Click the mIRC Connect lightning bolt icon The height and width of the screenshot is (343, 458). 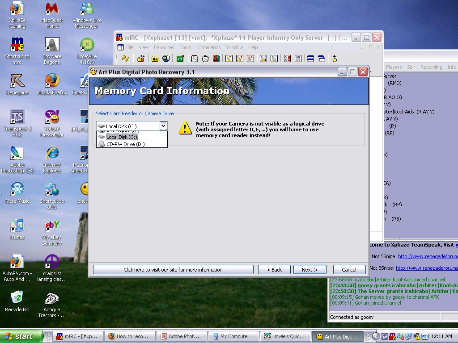click(125, 59)
